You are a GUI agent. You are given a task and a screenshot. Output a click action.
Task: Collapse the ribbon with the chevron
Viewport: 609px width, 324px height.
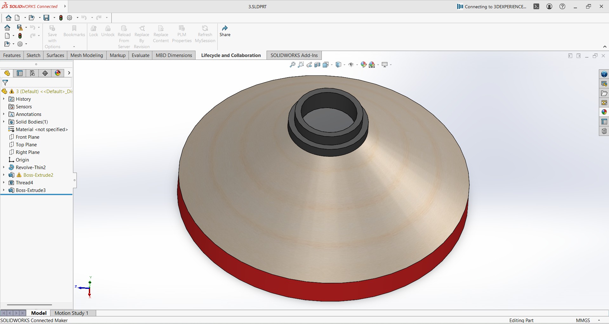605,47
